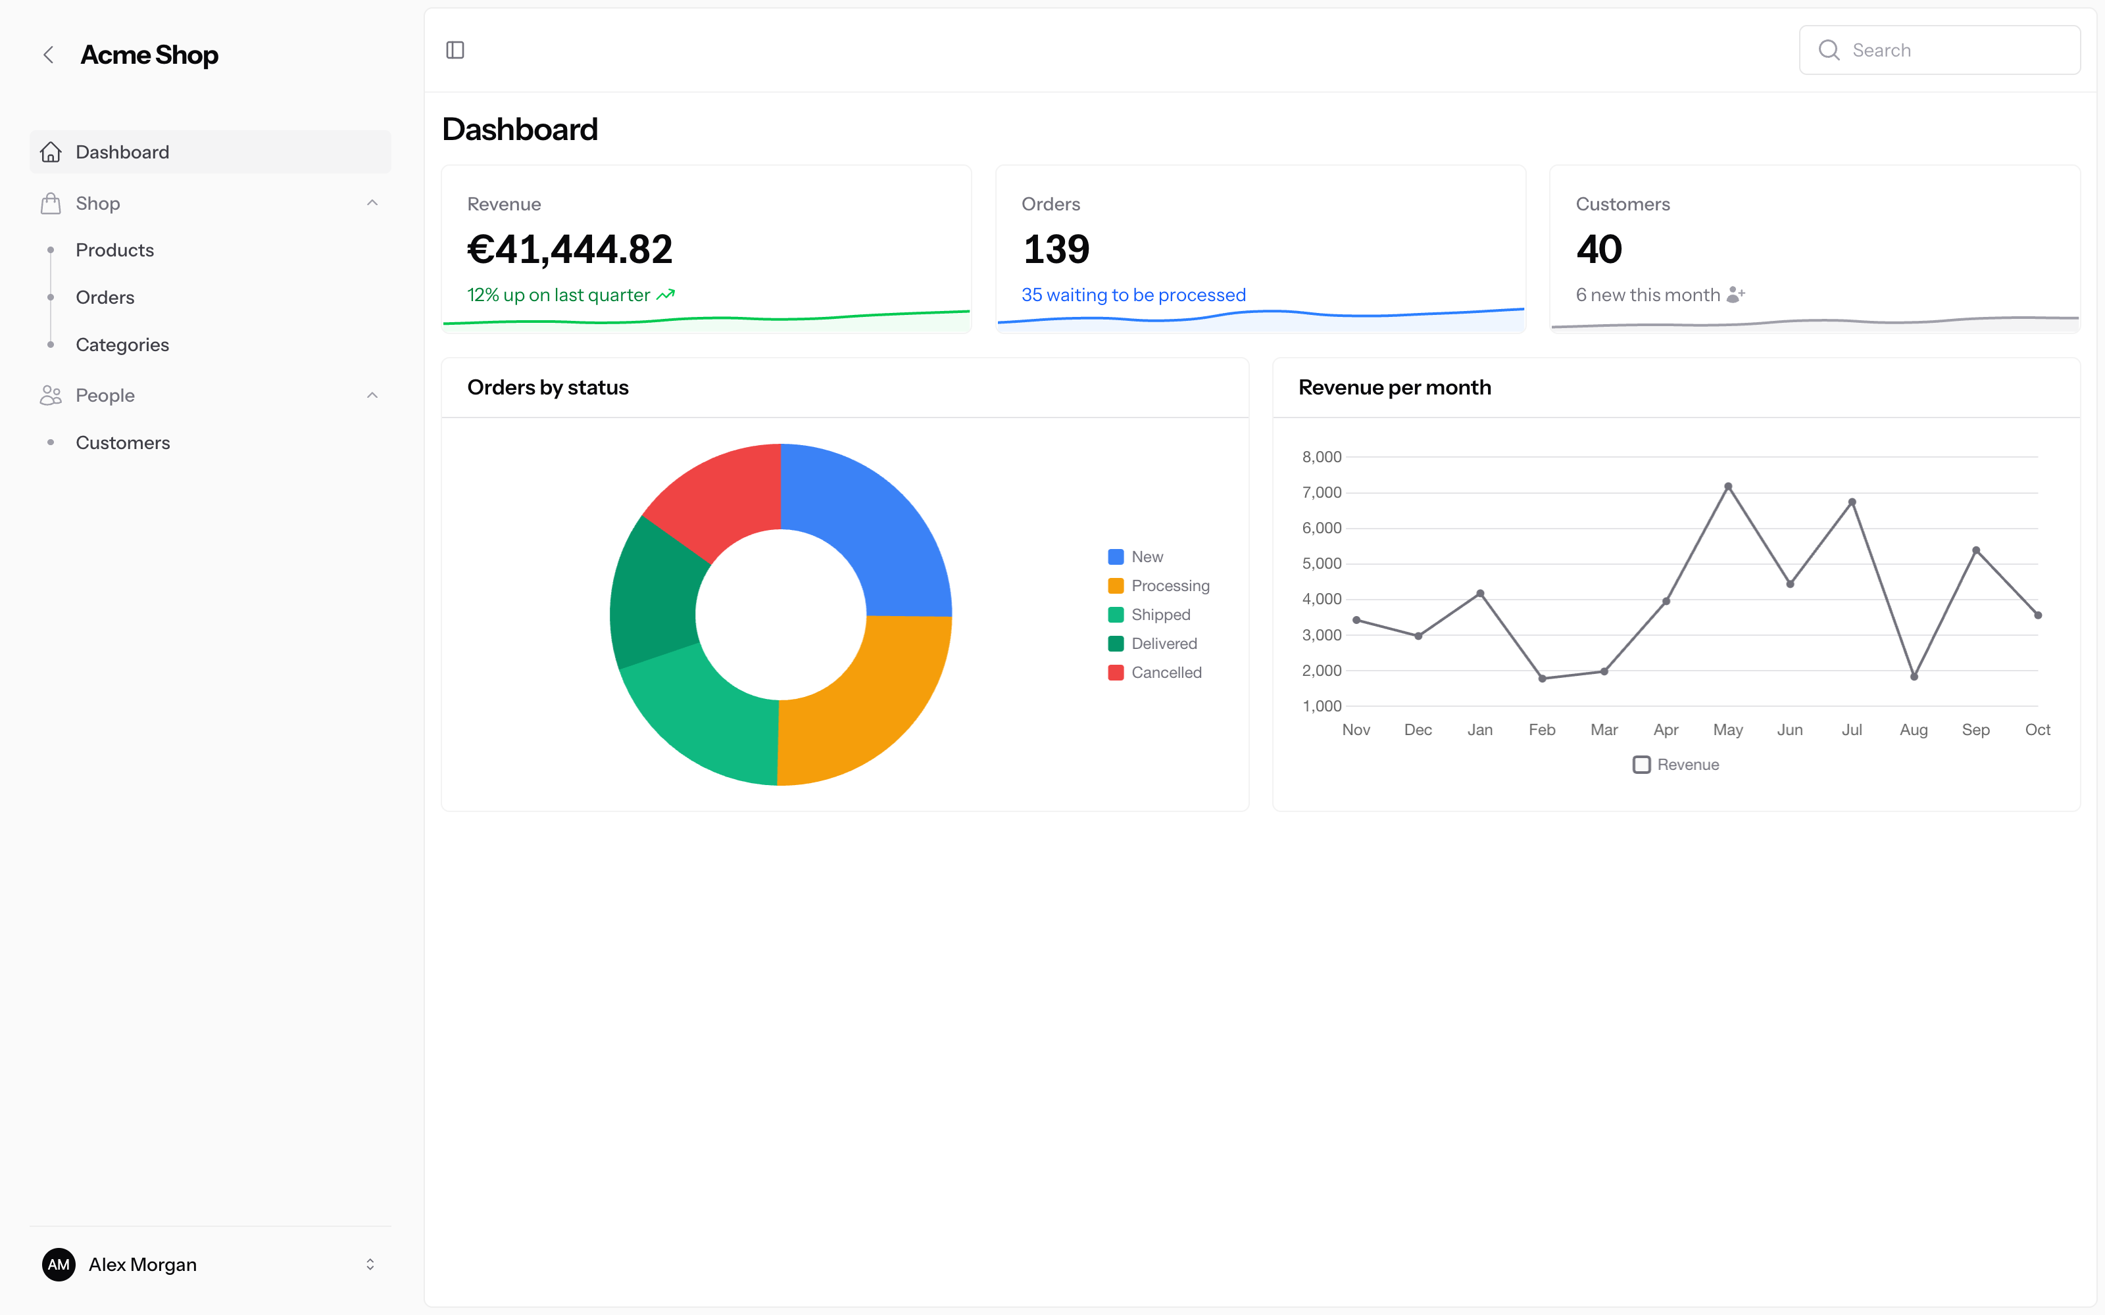Click the Processing orange color swatch
This screenshot has width=2105, height=1315.
(x=1116, y=585)
